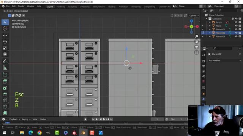Select the Transform tool

click(5, 54)
